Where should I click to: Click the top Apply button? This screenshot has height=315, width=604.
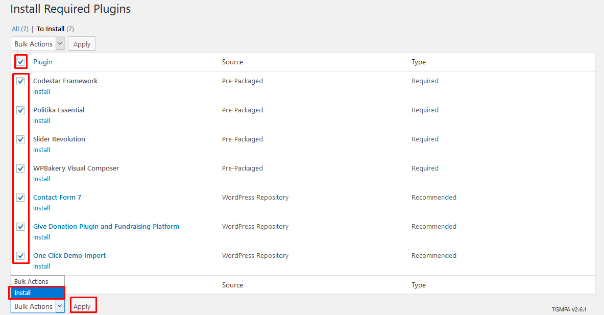pyautogui.click(x=82, y=44)
